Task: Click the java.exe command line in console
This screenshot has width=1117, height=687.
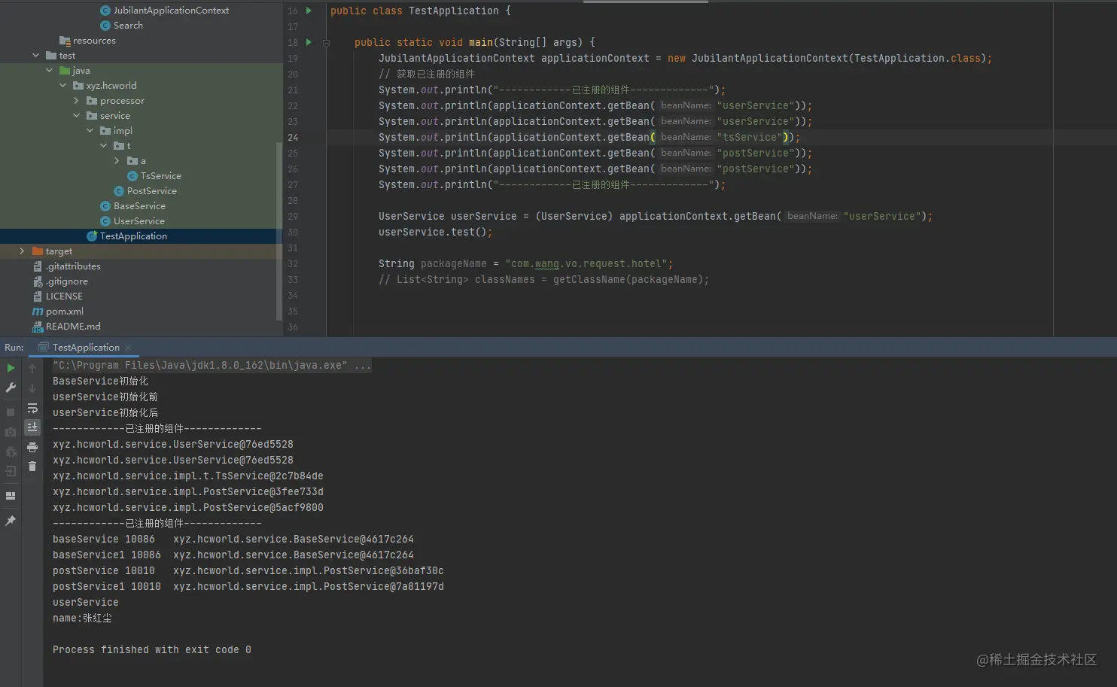Action: 212,366
